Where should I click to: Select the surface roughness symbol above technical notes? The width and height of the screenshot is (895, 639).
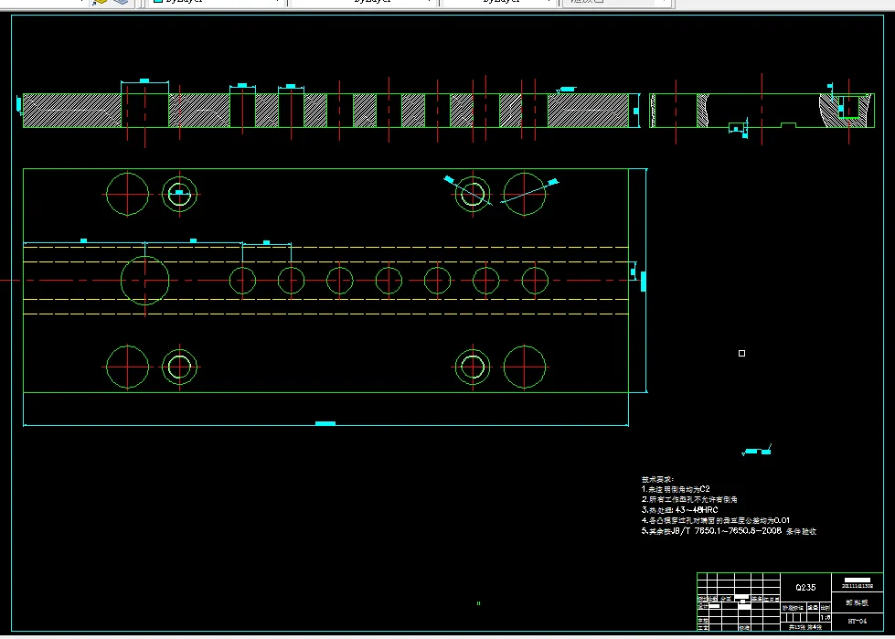757,451
